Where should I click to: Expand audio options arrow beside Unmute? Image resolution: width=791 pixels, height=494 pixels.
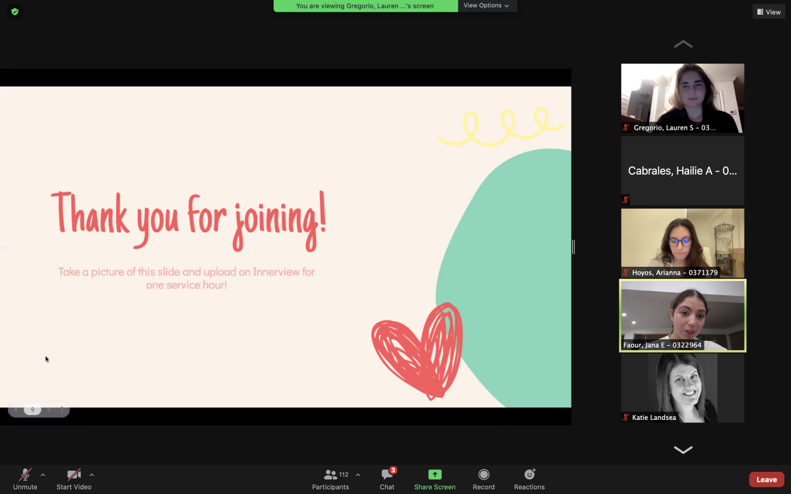[43, 475]
